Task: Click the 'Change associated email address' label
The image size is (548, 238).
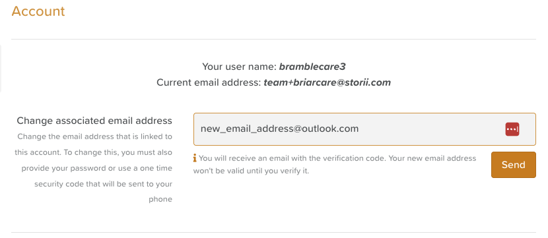Action: click(94, 121)
